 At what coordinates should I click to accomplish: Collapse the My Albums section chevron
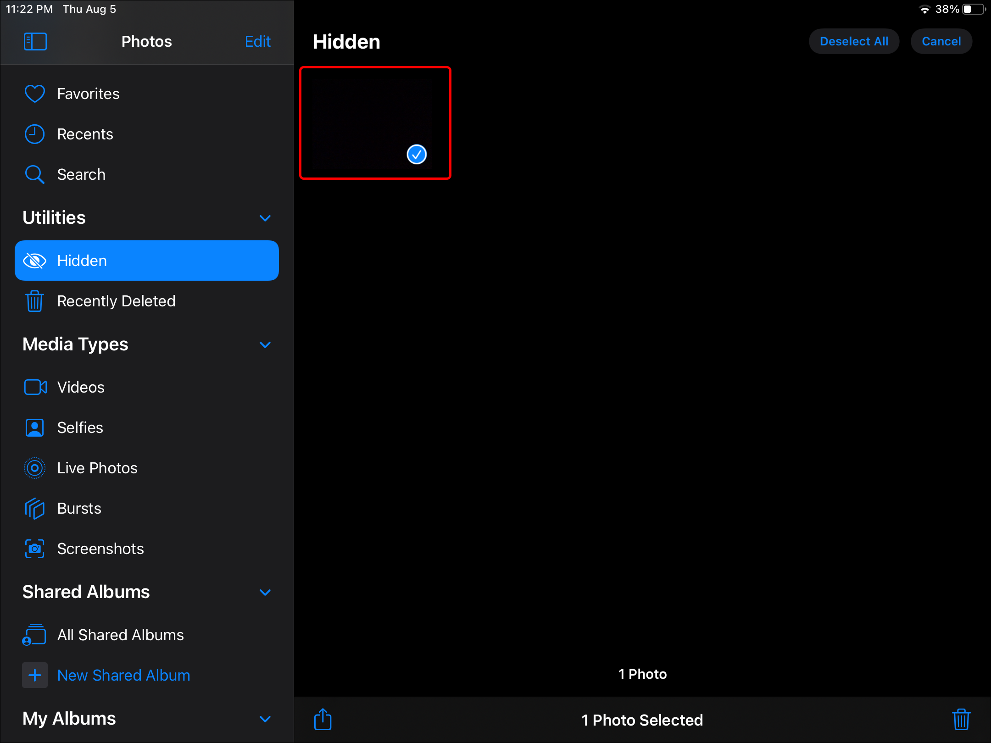(x=265, y=719)
